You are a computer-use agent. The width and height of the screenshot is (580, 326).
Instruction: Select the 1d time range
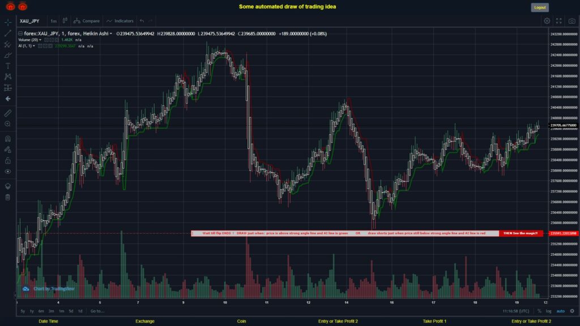[80, 311]
